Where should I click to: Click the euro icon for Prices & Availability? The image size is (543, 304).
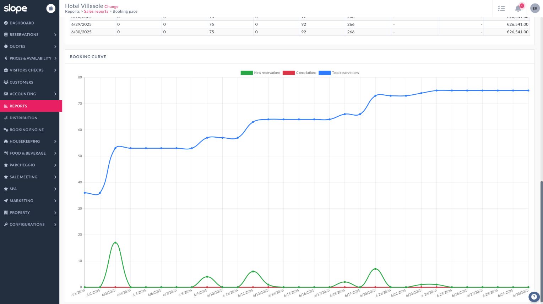pos(6,58)
